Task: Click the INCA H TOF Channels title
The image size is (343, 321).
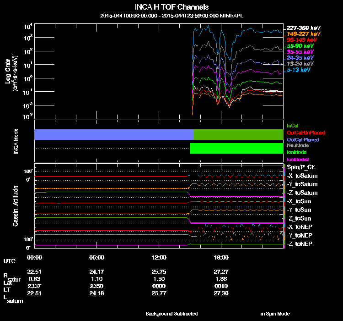Action: 171,7
